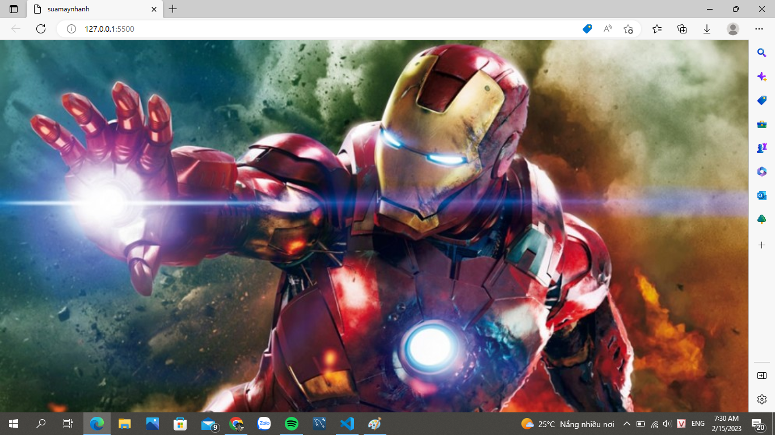Open network Wi-Fi settings

(655, 424)
